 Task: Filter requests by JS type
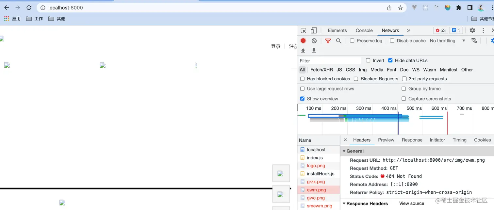[x=339, y=70]
